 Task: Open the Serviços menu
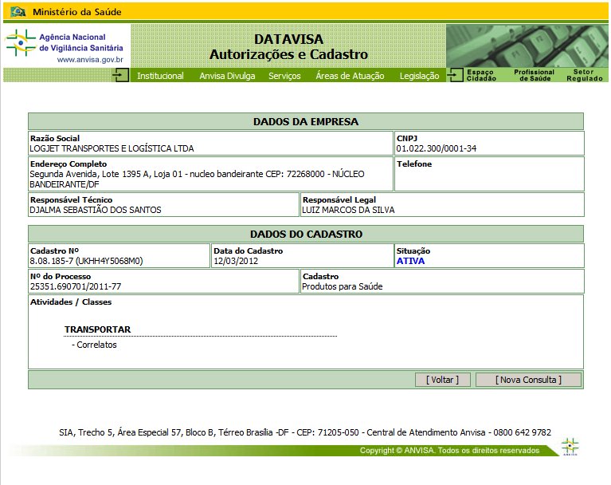click(x=284, y=76)
